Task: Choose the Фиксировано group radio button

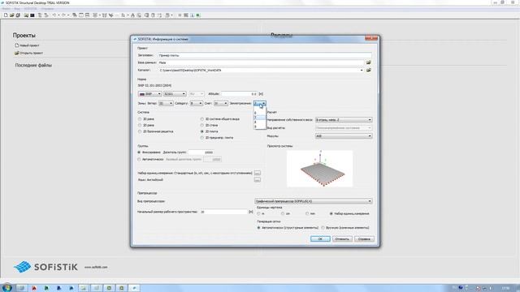Action: click(139, 152)
